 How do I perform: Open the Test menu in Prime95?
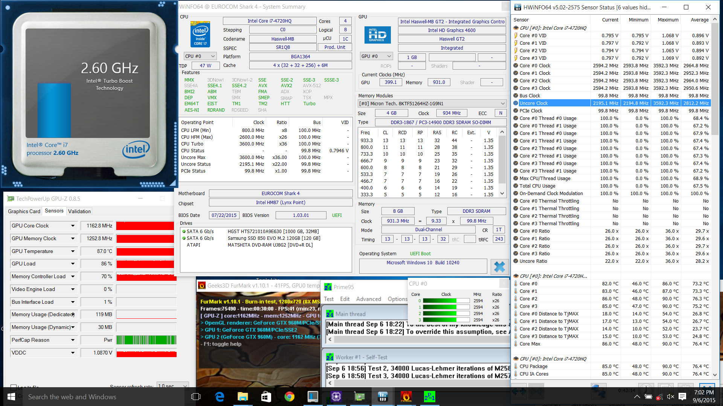[329, 299]
